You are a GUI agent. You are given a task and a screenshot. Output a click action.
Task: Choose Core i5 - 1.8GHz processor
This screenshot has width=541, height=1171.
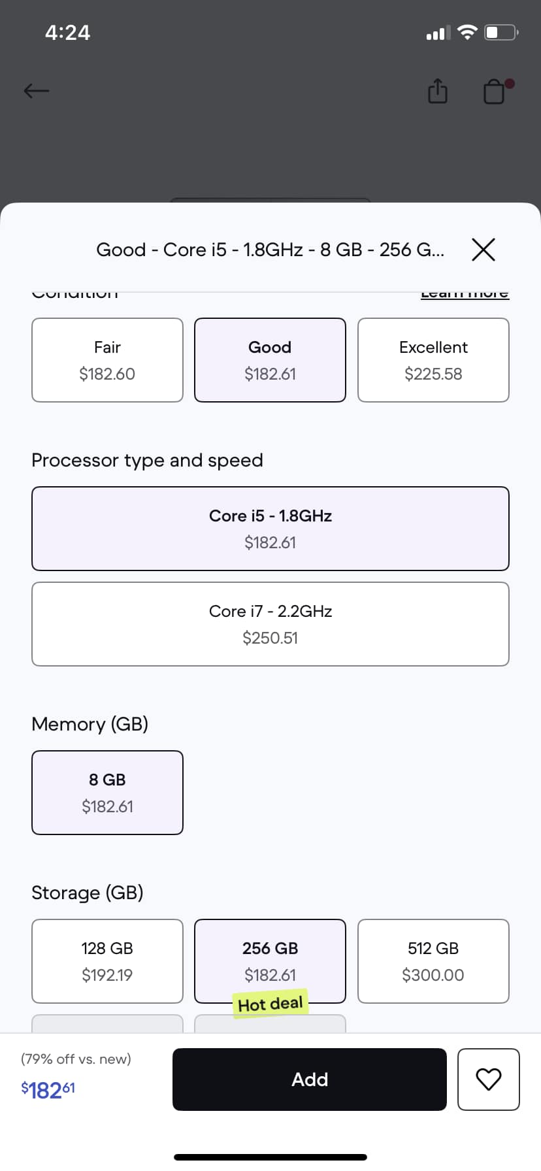coord(270,529)
